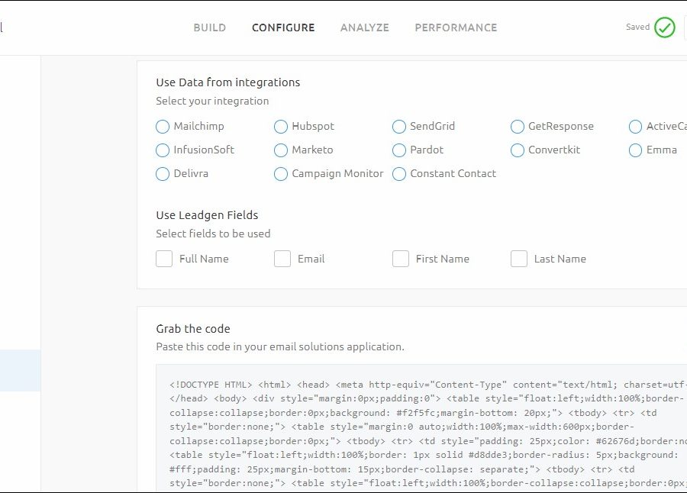Check the Email field checkbox
This screenshot has width=687, height=493.
pos(282,259)
